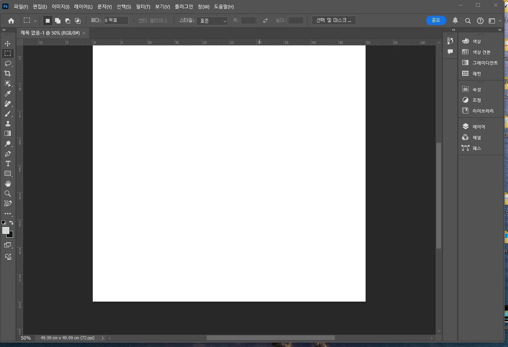Open the 파일(F) menu
This screenshot has width=508, height=347.
click(x=21, y=7)
